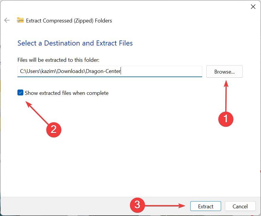The height and width of the screenshot is (216, 261).
Task: Close the Extract dialog window
Action: pyautogui.click(x=253, y=7)
